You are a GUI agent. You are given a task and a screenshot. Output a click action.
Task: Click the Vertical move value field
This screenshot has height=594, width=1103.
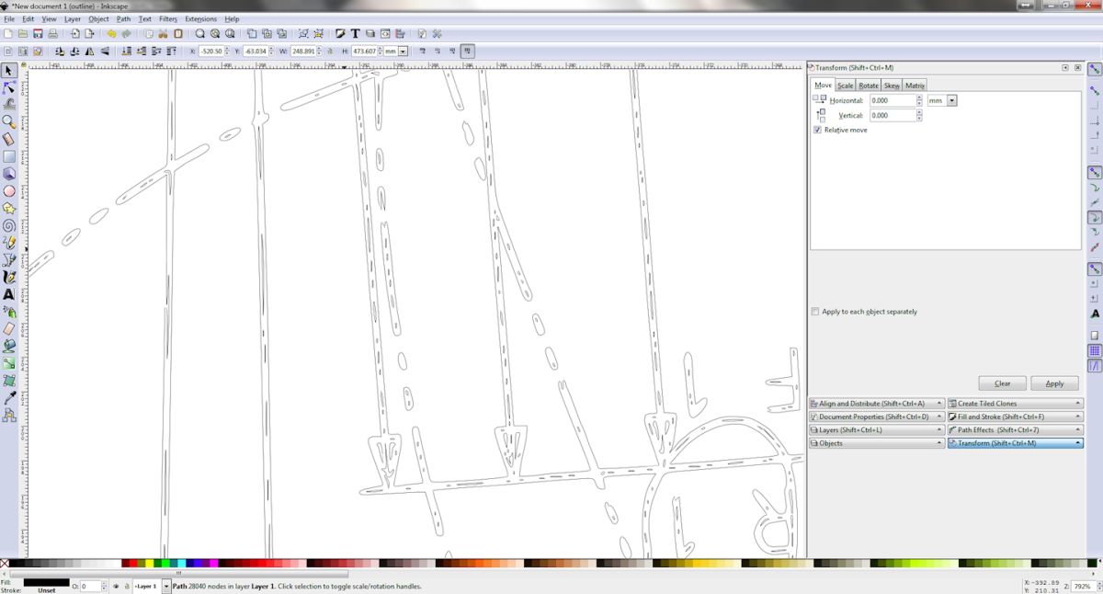pos(892,116)
